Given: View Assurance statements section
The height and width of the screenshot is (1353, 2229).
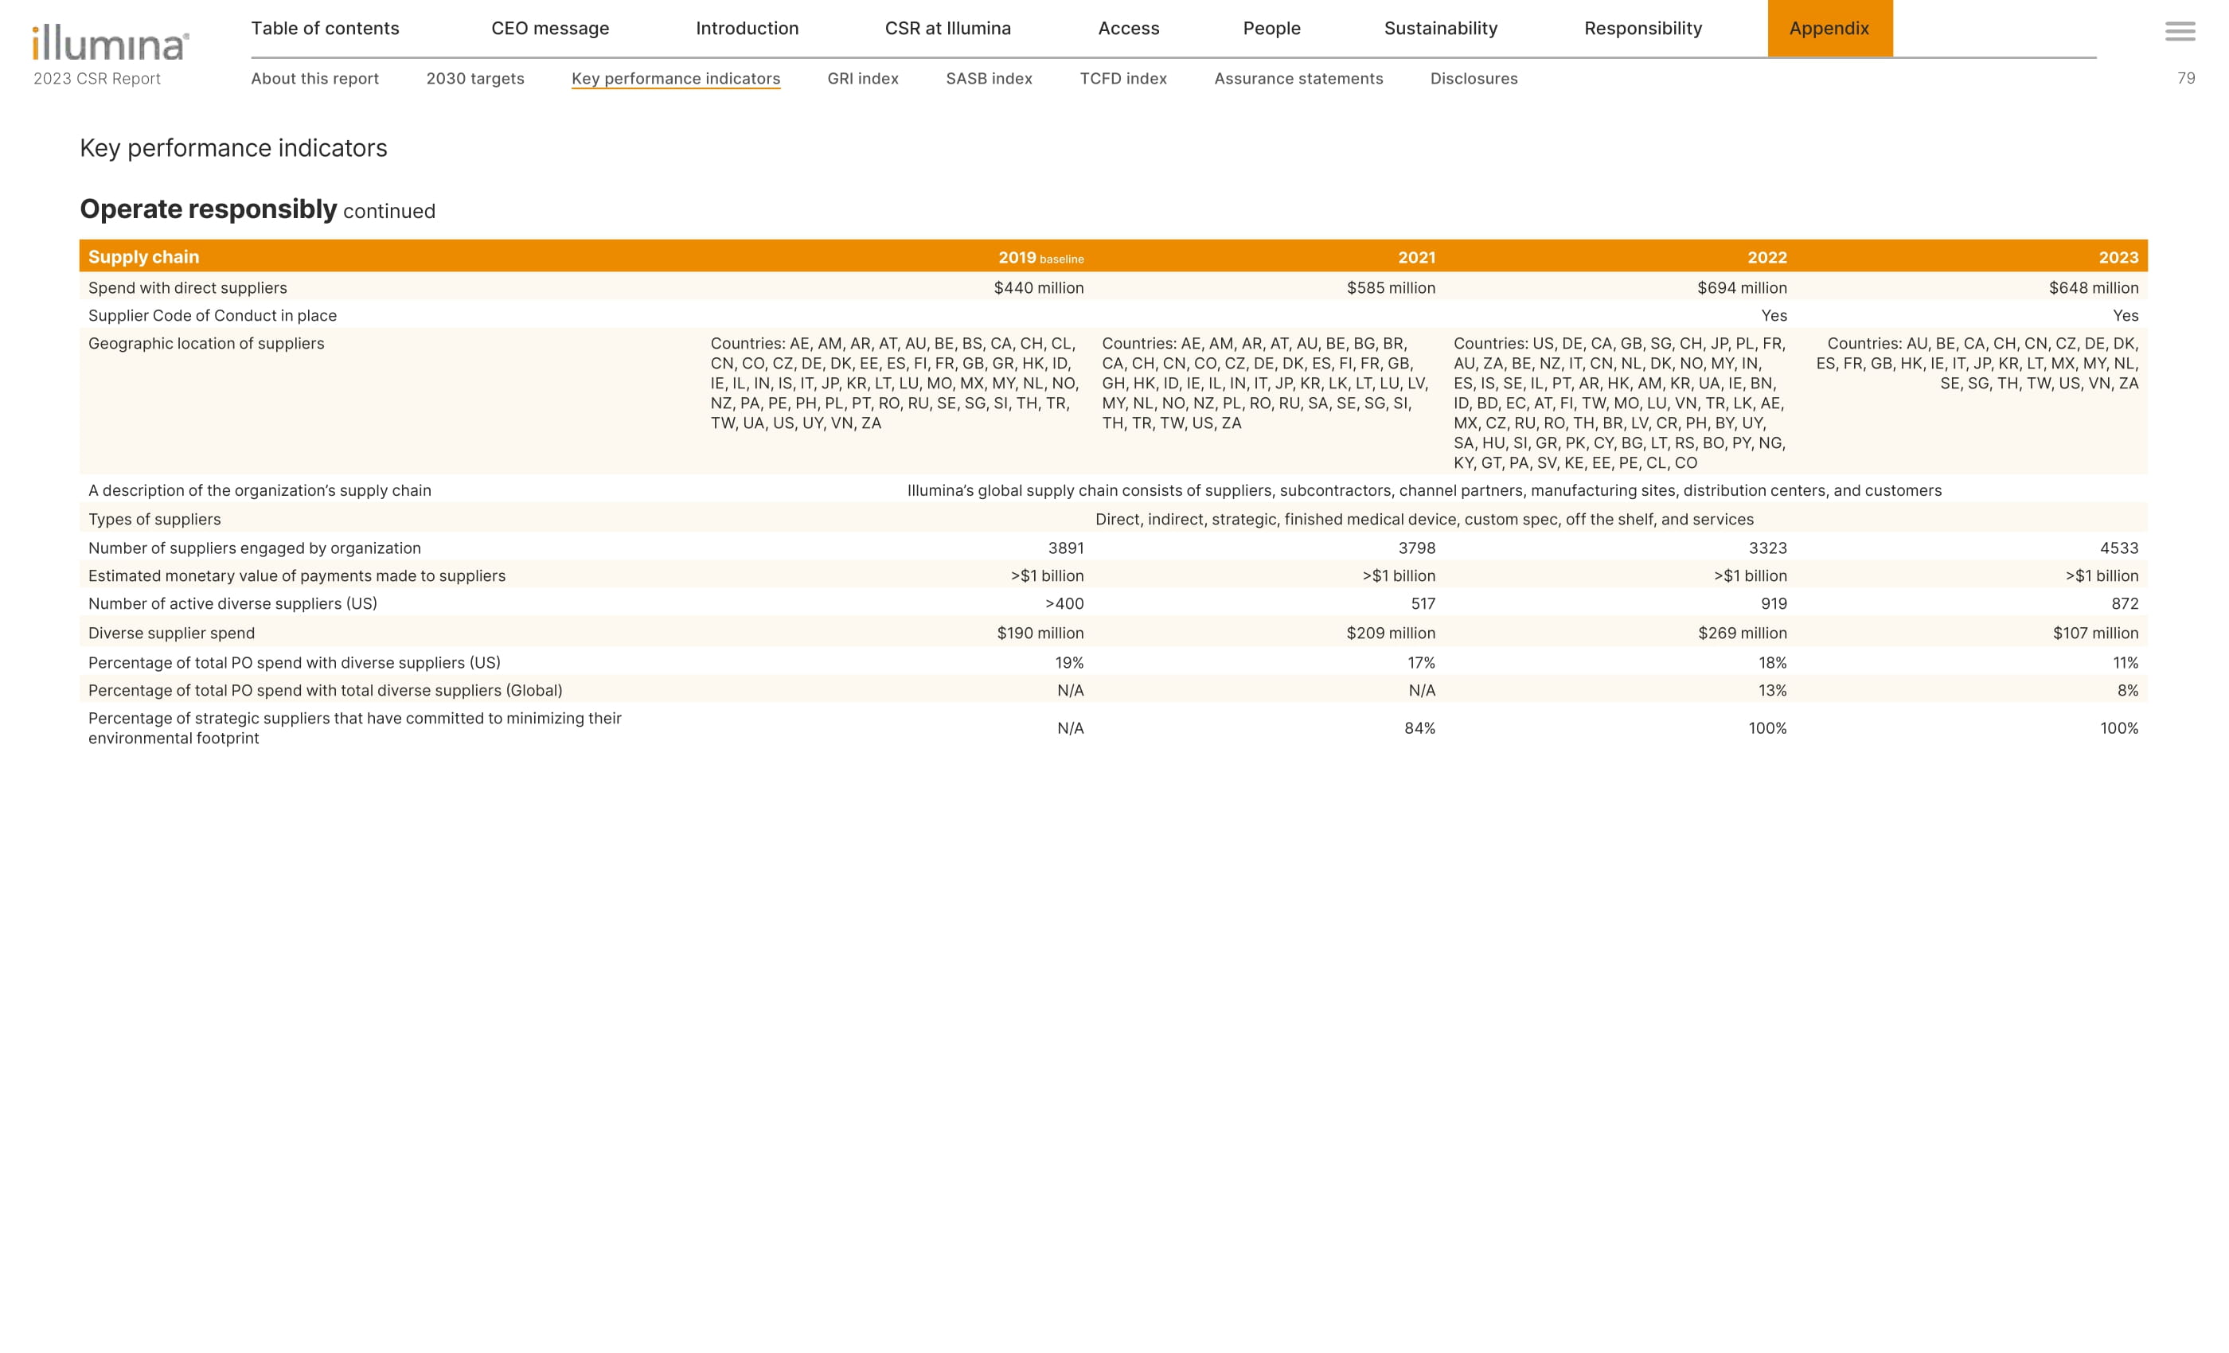Looking at the screenshot, I should point(1298,79).
